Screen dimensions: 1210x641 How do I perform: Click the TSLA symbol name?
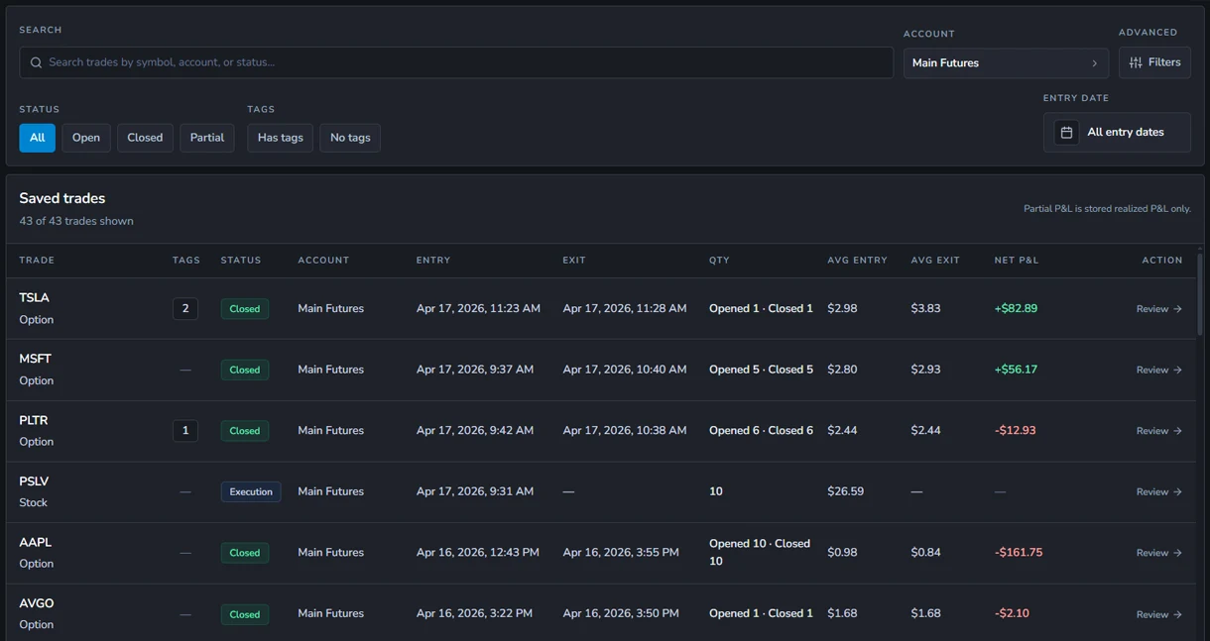click(34, 298)
